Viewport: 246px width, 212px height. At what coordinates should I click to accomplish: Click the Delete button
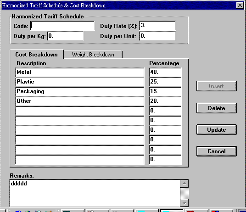[x=217, y=108]
